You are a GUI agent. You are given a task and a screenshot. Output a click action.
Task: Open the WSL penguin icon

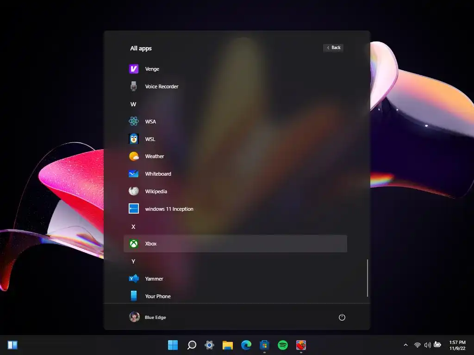134,139
